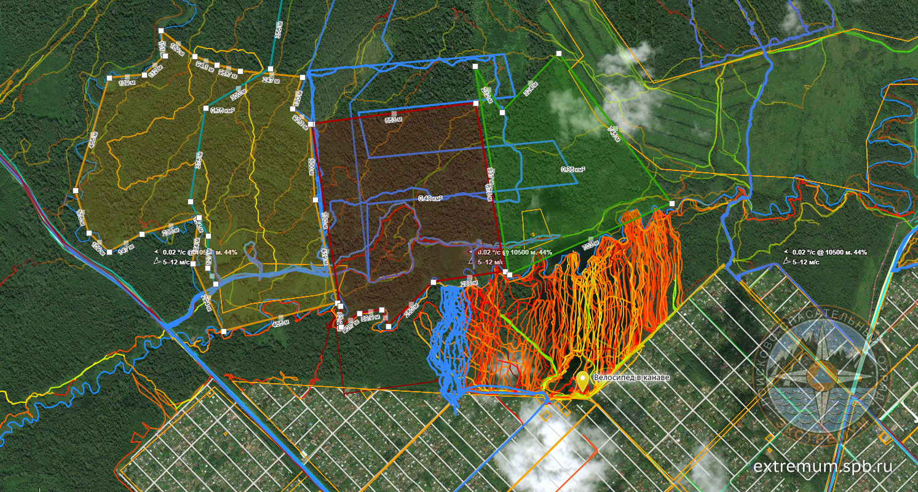
Task: Select the 0.48 км² area label
Action: pos(430,198)
